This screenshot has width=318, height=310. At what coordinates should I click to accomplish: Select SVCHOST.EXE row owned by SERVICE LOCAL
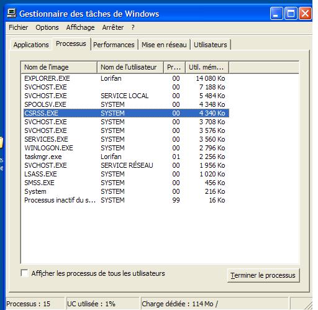click(x=126, y=96)
